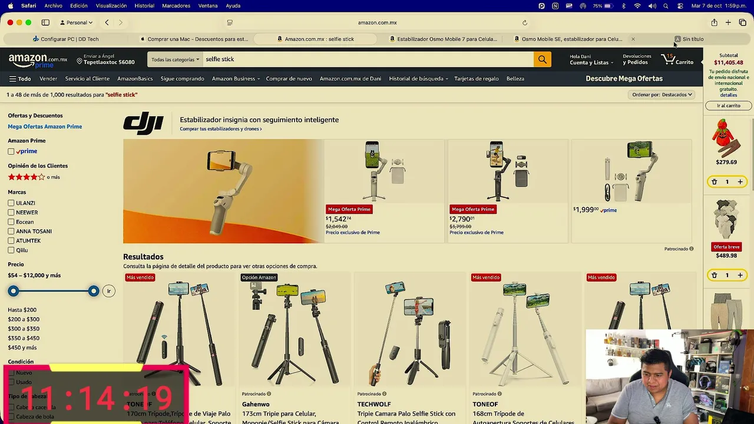Click the Wi-Fi status icon
Image resolution: width=754 pixels, height=424 pixels.
click(x=637, y=6)
